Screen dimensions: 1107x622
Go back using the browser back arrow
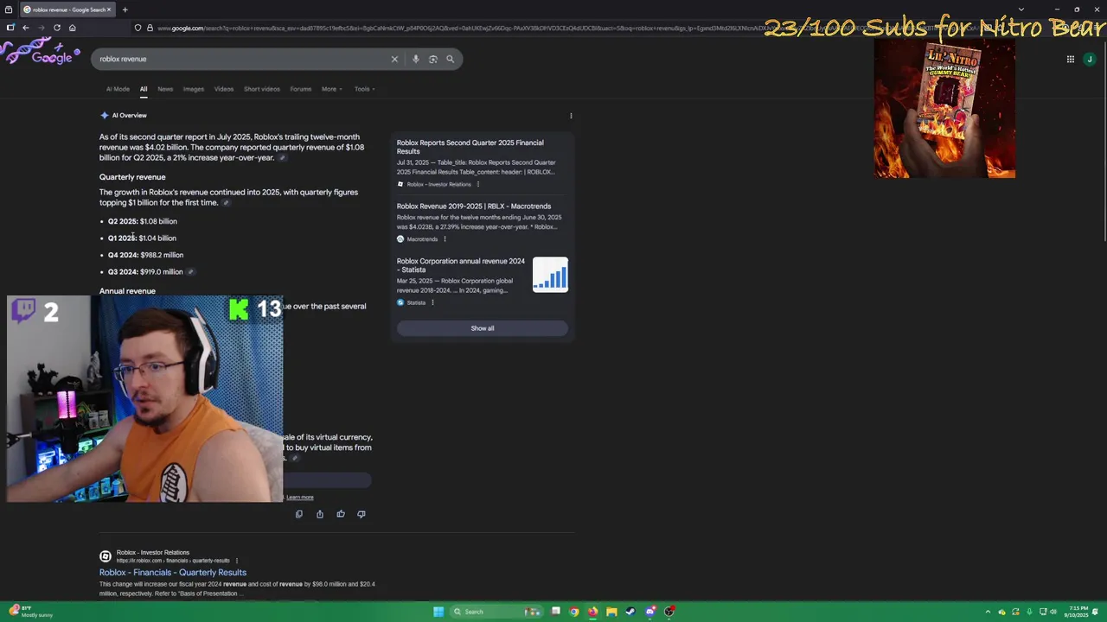26,28
